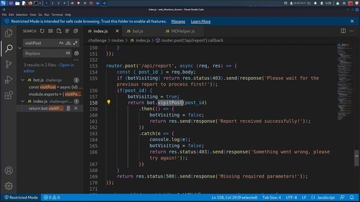
Task: Switch to workspace 2 in taskbar
Action: click(52, 3)
